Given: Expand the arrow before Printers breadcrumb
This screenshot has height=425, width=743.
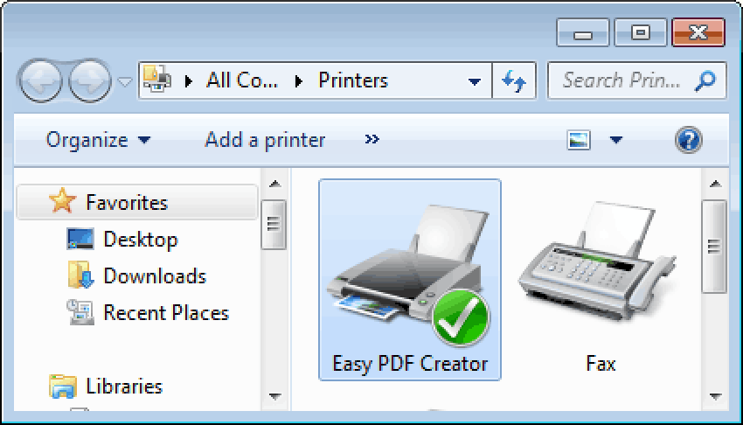Looking at the screenshot, I should [x=299, y=81].
